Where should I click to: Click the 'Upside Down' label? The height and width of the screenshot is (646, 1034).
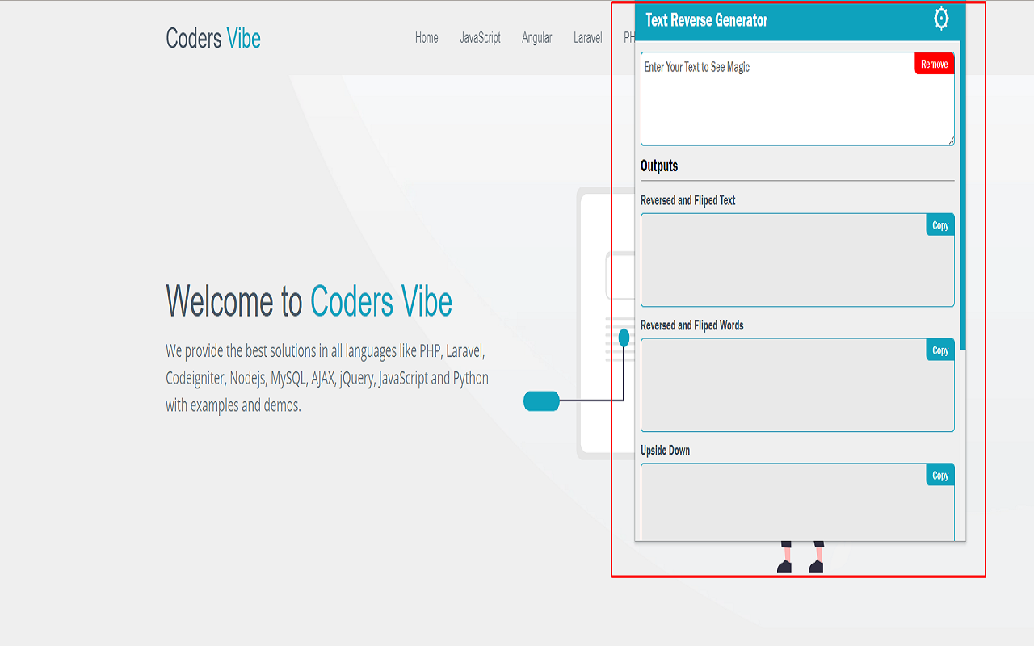[666, 451]
